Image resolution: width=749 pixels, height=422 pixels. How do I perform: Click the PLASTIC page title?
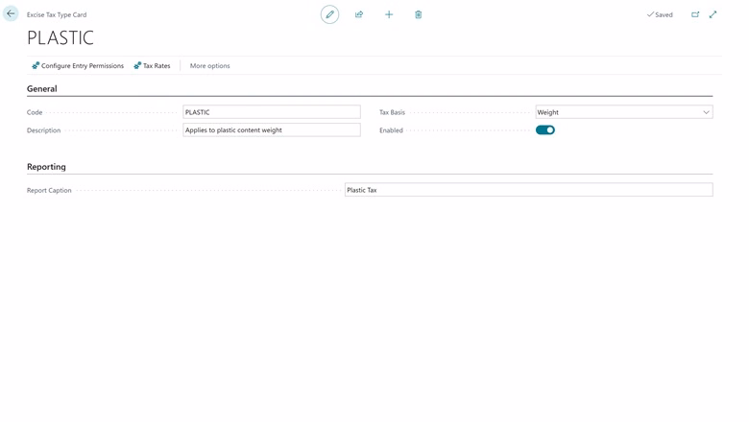[60, 37]
